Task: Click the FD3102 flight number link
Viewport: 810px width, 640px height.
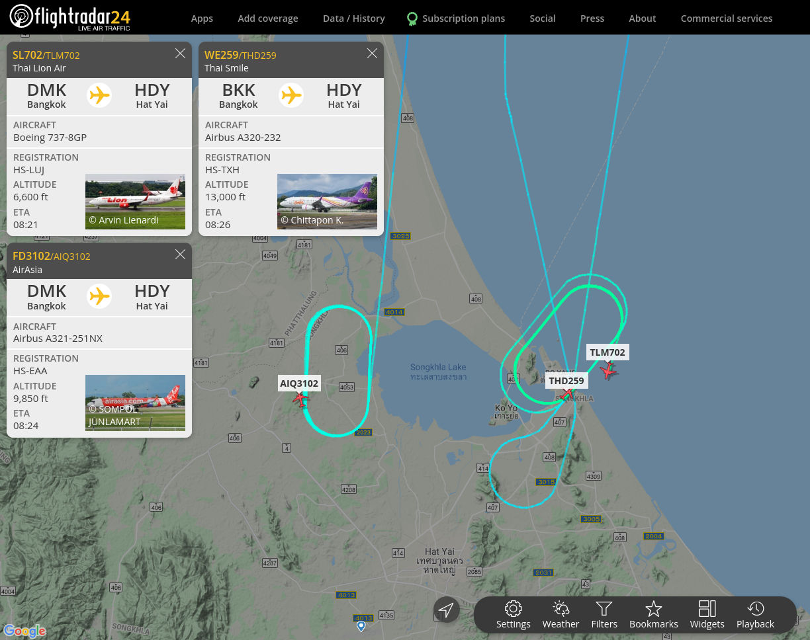Action: click(31, 256)
